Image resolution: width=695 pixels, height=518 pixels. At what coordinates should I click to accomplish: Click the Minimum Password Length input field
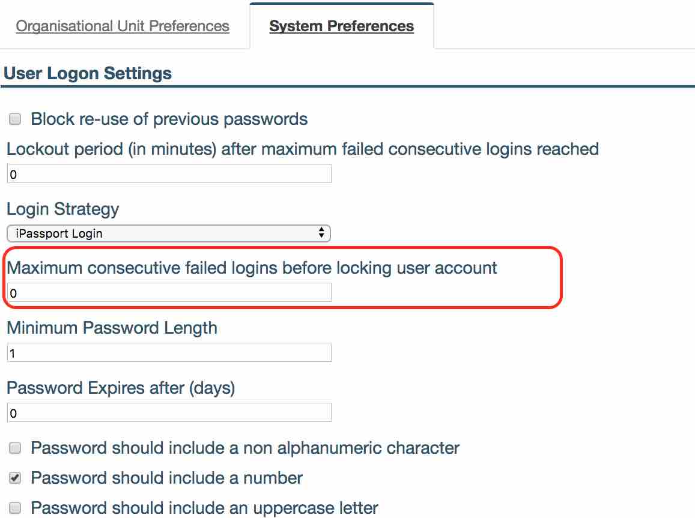[x=169, y=353]
